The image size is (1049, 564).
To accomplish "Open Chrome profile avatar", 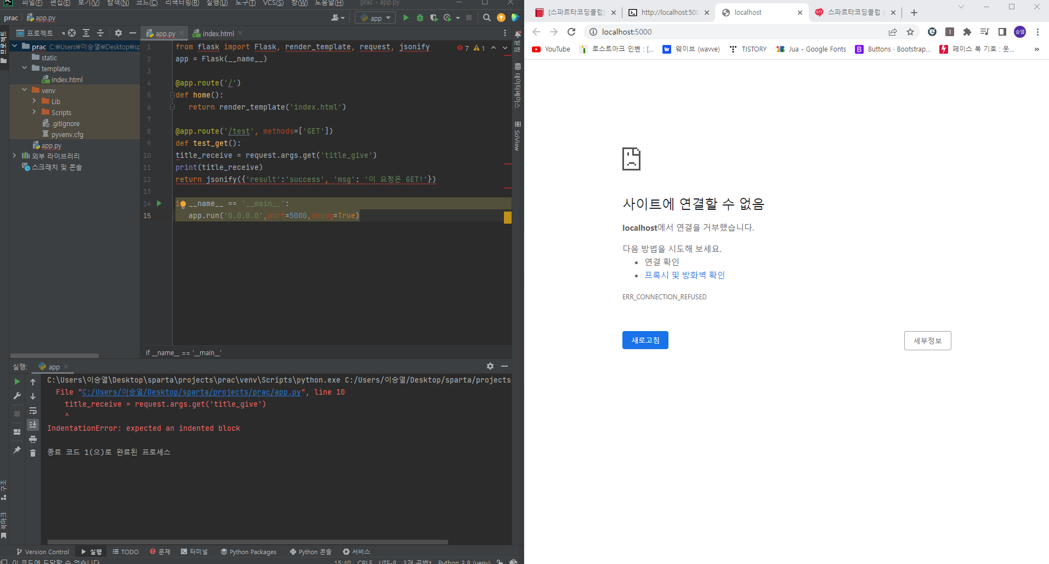I will tap(1020, 32).
